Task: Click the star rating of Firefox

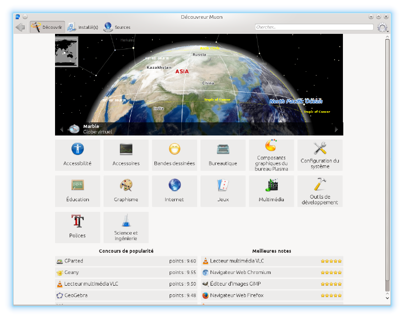Action: (x=331, y=296)
